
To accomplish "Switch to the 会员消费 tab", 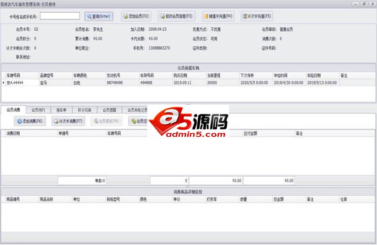I will coord(13,110).
